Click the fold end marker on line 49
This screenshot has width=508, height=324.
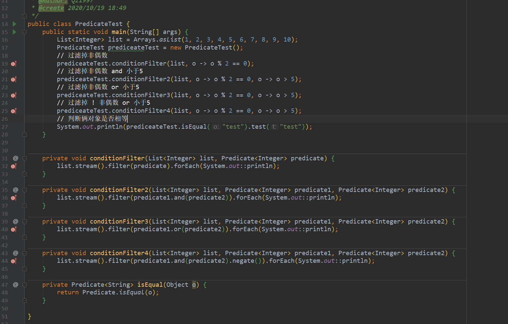tap(24, 300)
